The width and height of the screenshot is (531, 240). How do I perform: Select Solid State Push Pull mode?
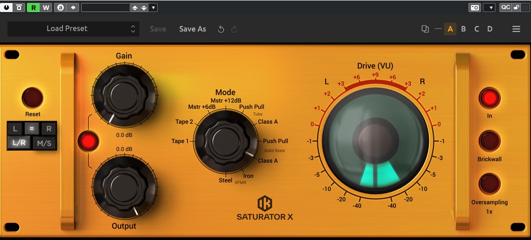coord(276,141)
